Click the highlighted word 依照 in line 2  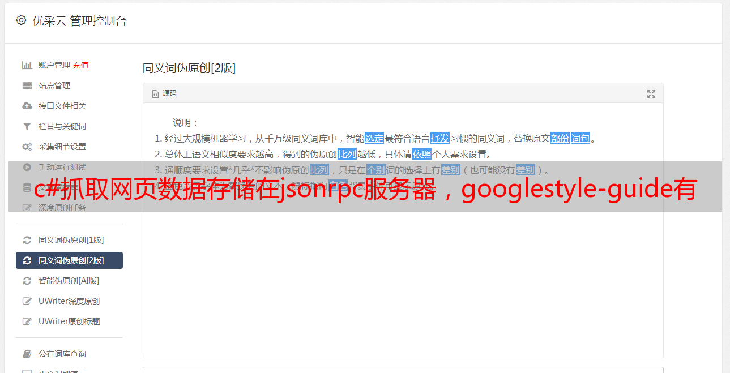(422, 154)
